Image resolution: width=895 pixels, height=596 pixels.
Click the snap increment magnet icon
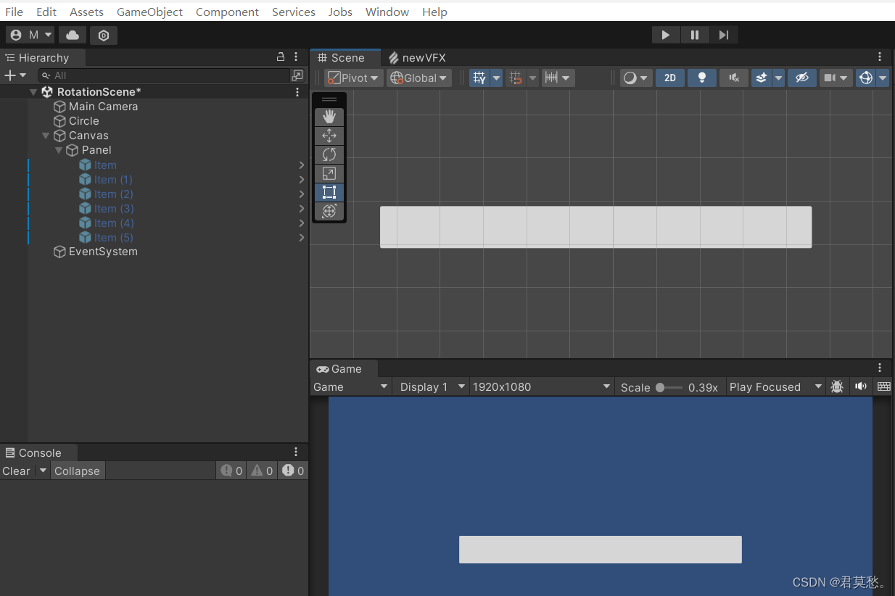516,78
